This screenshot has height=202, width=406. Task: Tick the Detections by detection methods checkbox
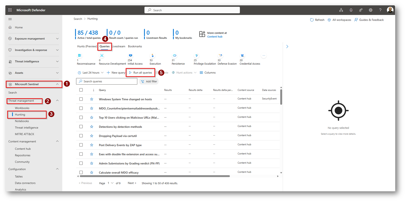[81, 127]
